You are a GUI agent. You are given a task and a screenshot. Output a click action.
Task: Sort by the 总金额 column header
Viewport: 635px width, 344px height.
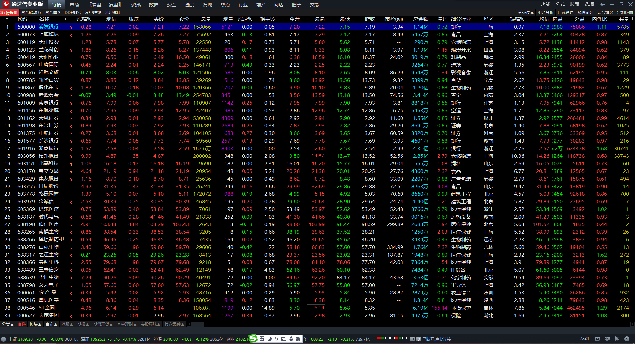click(x=421, y=19)
